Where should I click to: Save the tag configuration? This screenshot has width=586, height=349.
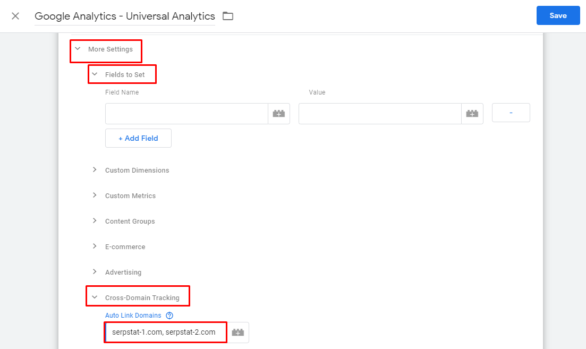[558, 15]
